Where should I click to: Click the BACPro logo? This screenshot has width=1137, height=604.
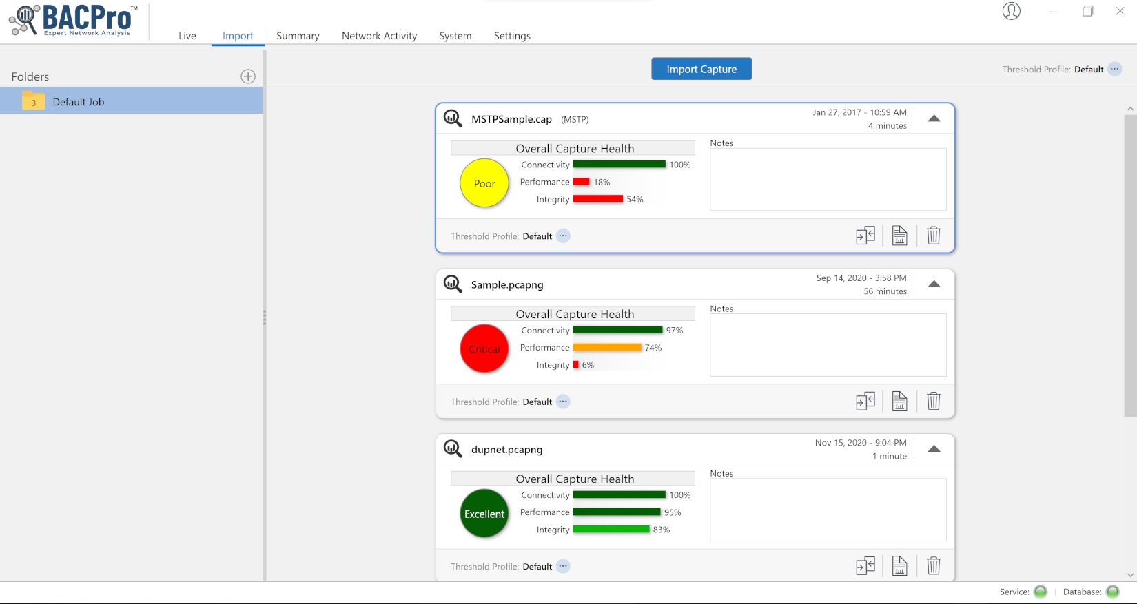74,20
